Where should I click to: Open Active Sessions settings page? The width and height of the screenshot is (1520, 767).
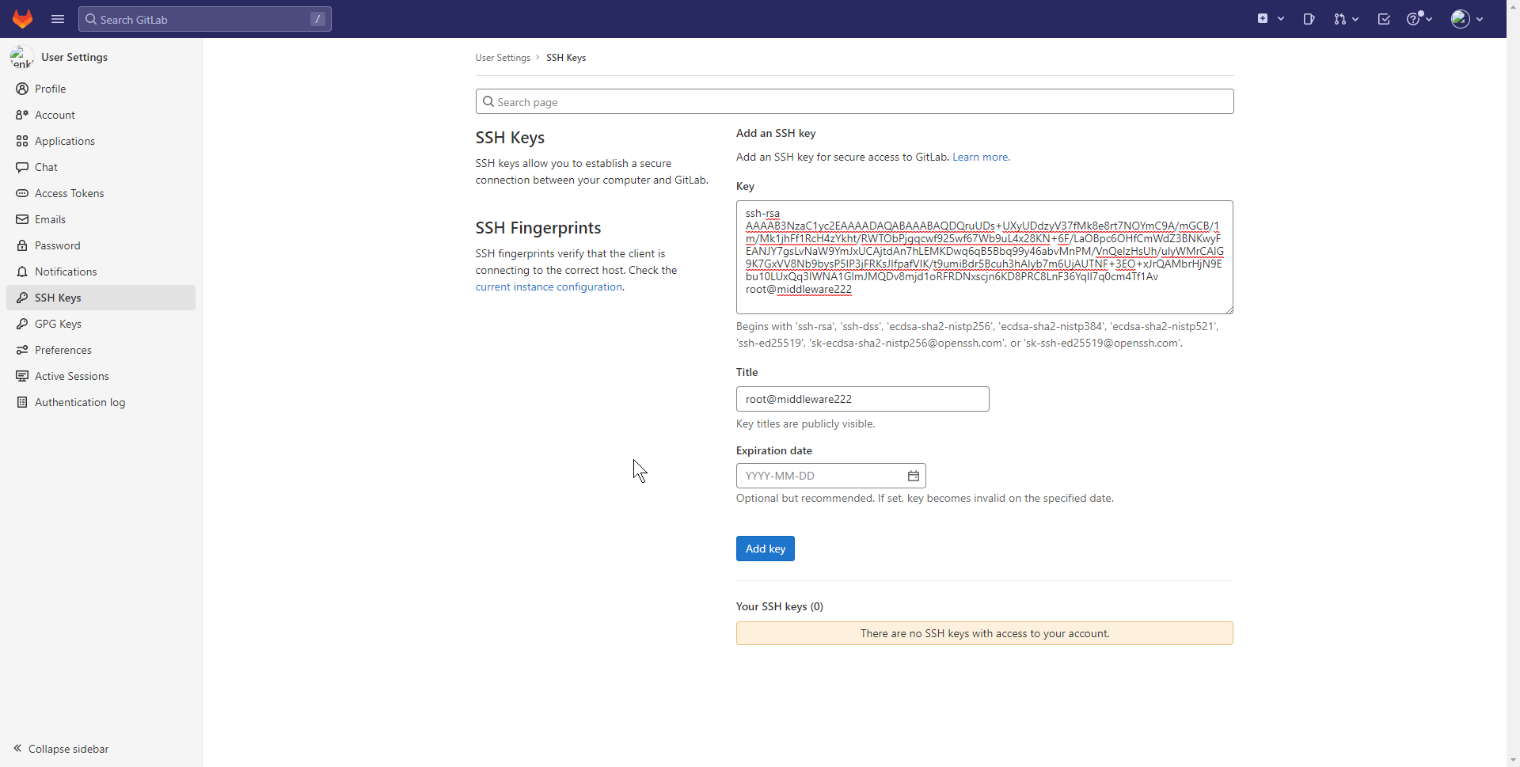coord(71,376)
